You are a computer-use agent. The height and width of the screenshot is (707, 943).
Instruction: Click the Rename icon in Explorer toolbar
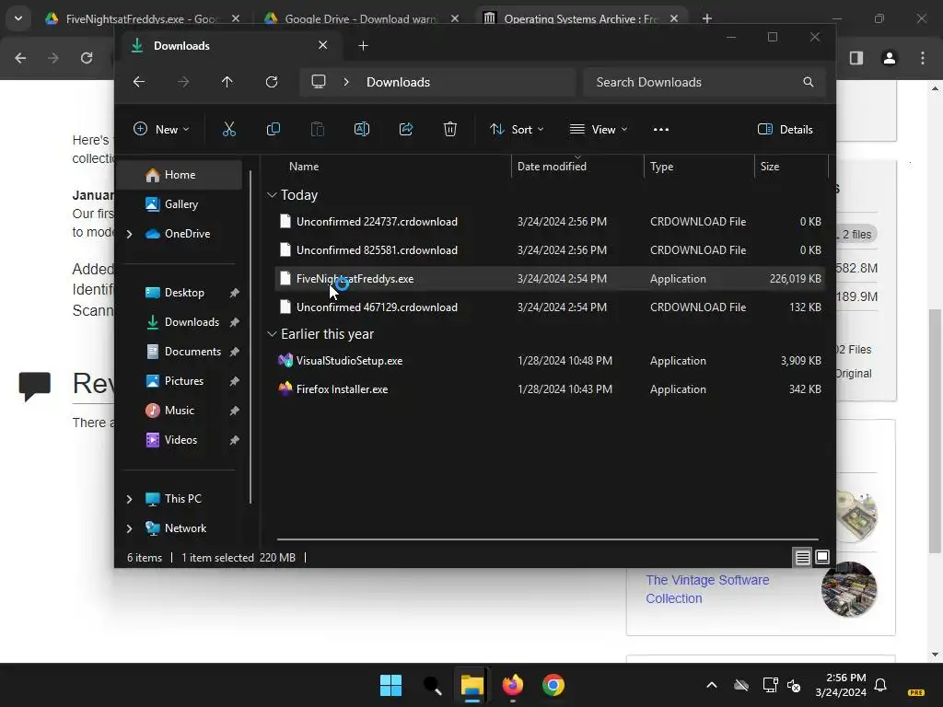pyautogui.click(x=361, y=129)
